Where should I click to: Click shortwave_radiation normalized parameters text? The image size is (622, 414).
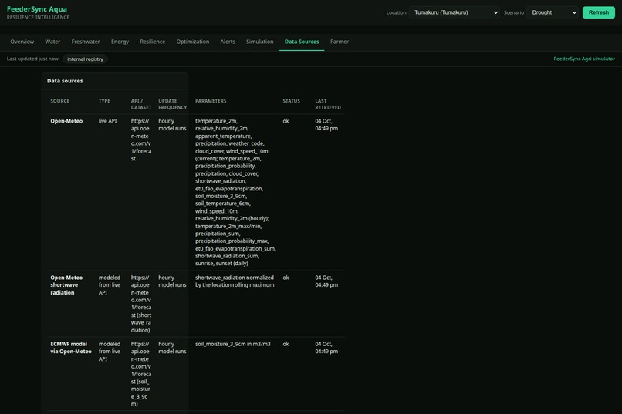click(x=235, y=281)
